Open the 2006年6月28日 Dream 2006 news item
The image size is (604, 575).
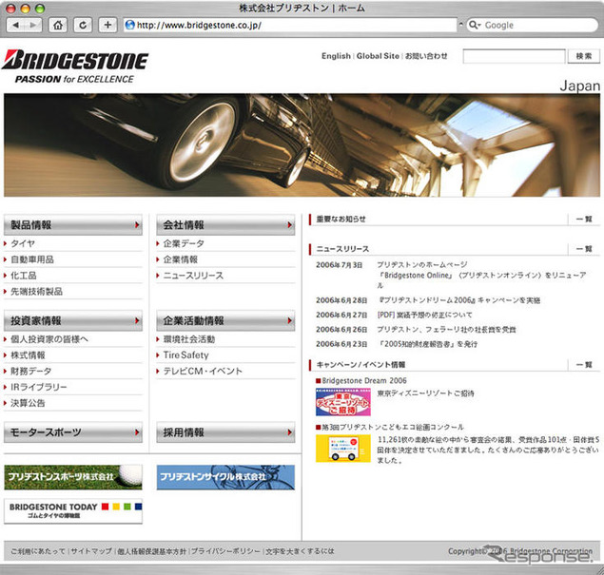[458, 300]
